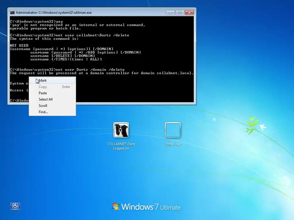Viewport: 294px width, 220px height.
Task: Click the 'yay' command prompt line
Action: click(x=36, y=21)
